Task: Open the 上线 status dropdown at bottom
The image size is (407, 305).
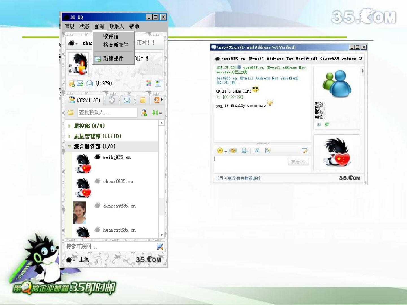Action: (x=71, y=260)
